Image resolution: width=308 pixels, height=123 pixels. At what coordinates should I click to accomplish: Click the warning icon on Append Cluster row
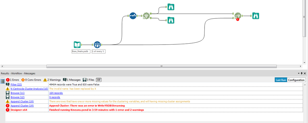[x=8, y=101]
